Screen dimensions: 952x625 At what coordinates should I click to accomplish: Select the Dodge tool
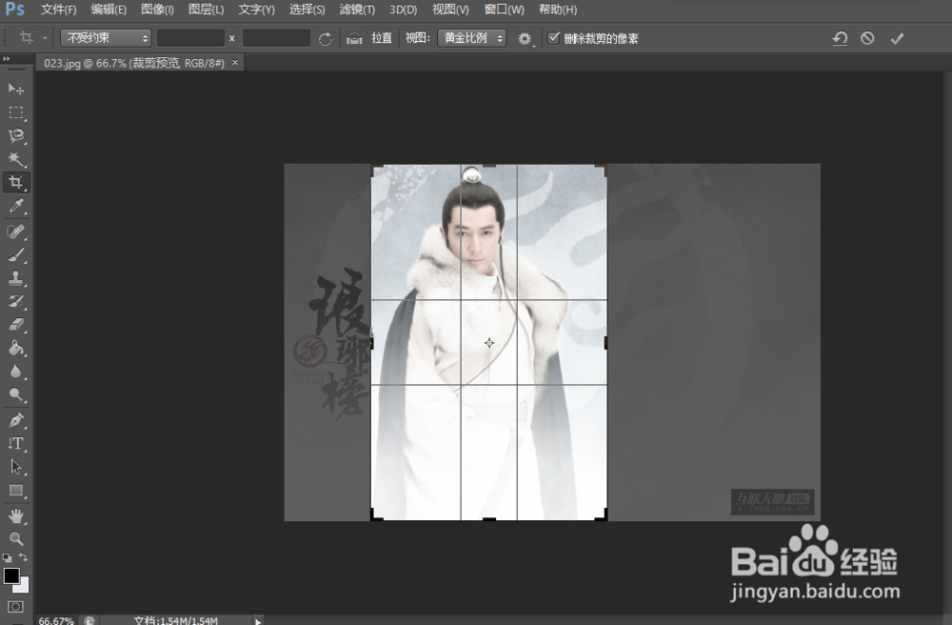[x=16, y=394]
